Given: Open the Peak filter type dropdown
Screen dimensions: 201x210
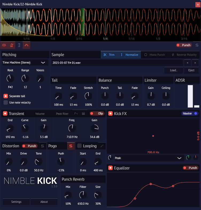Looking at the screenshot, I should pyautogui.click(x=149, y=158).
